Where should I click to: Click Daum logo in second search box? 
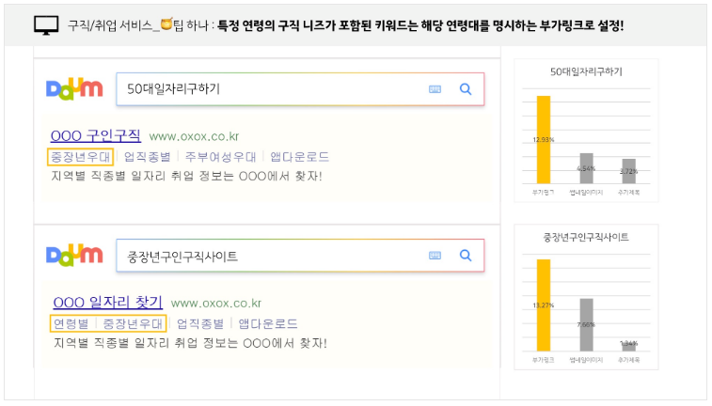click(74, 255)
